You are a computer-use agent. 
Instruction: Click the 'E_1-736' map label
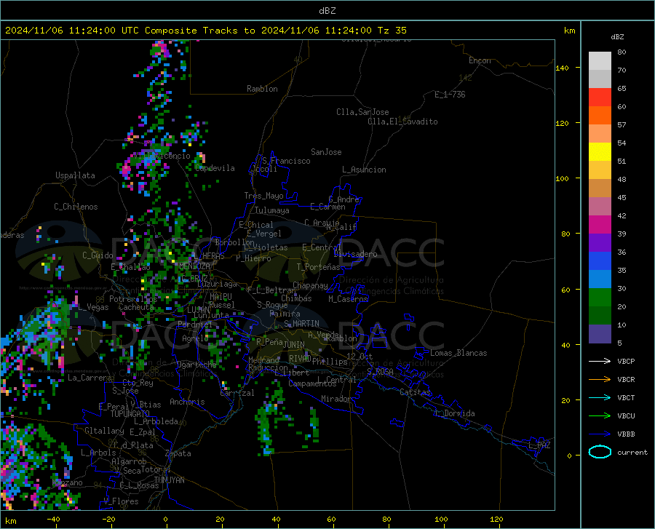[x=450, y=95]
